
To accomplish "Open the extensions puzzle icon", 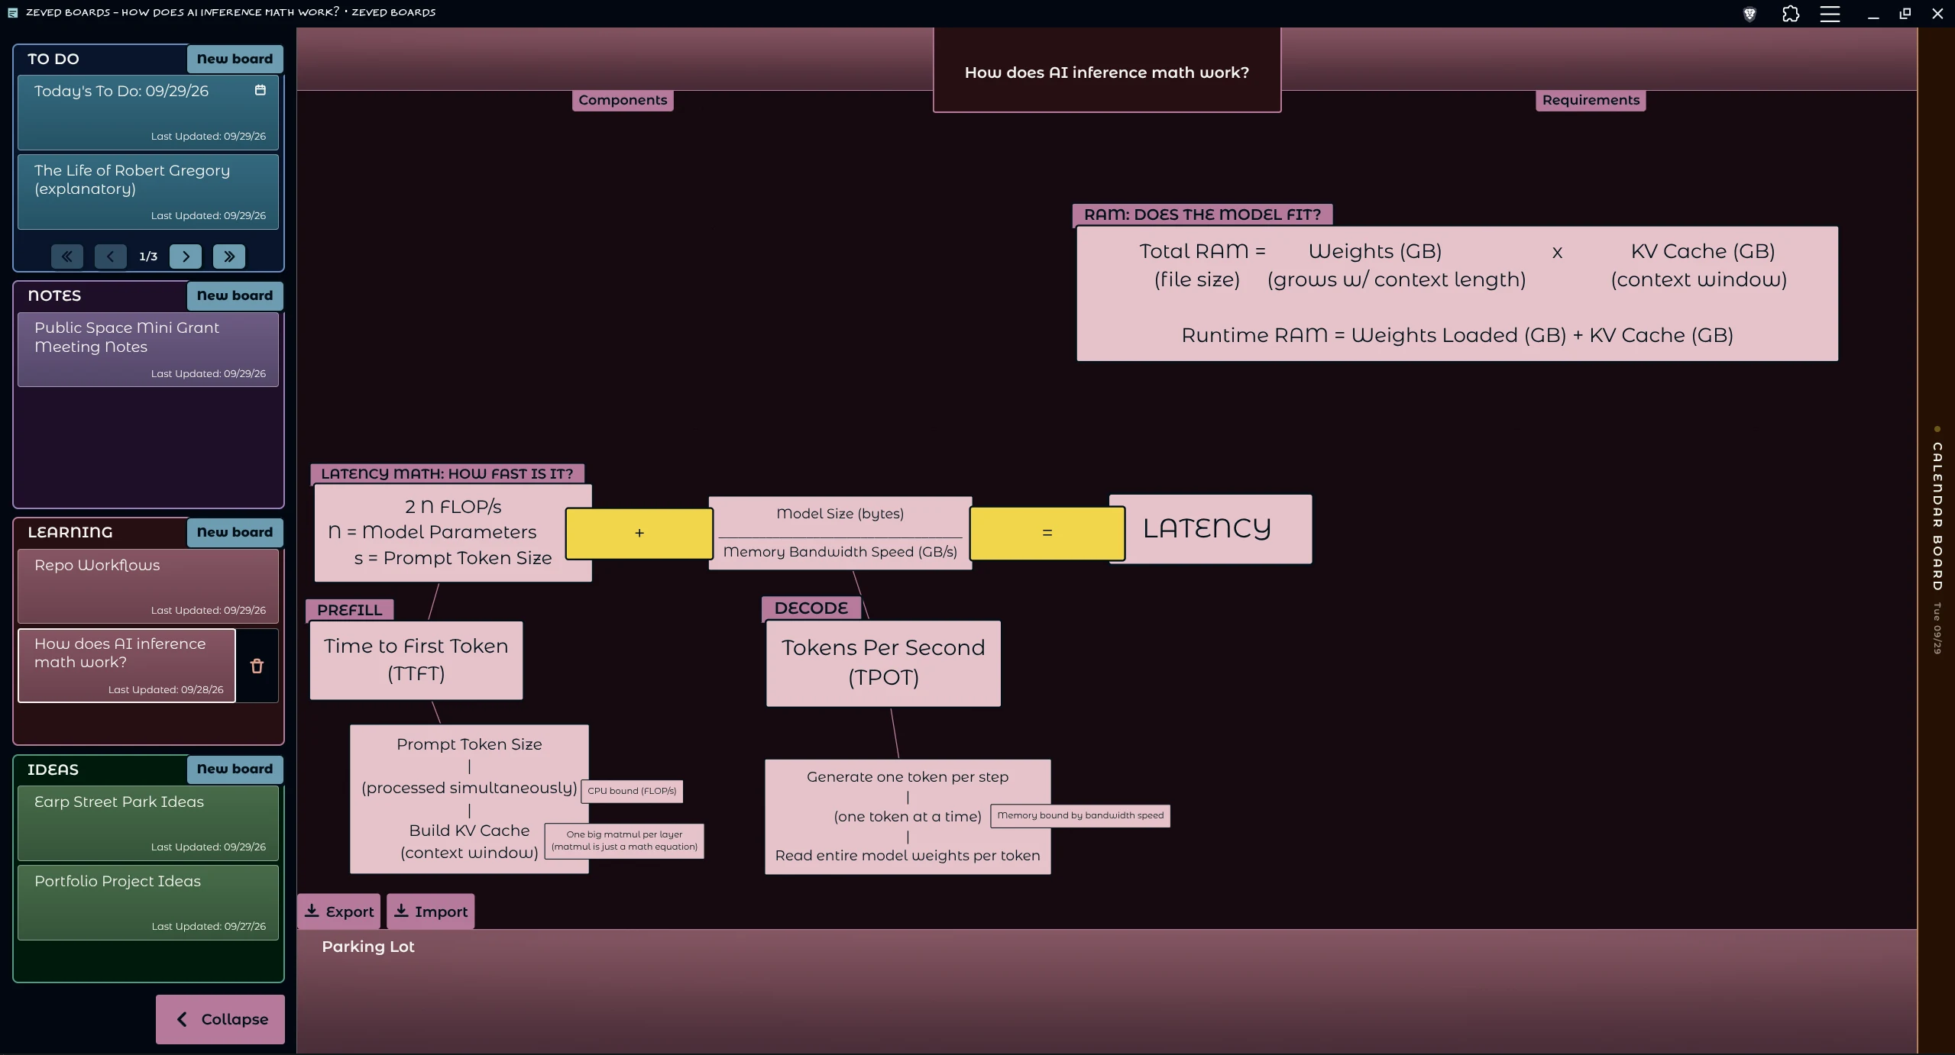I will pyautogui.click(x=1790, y=14).
